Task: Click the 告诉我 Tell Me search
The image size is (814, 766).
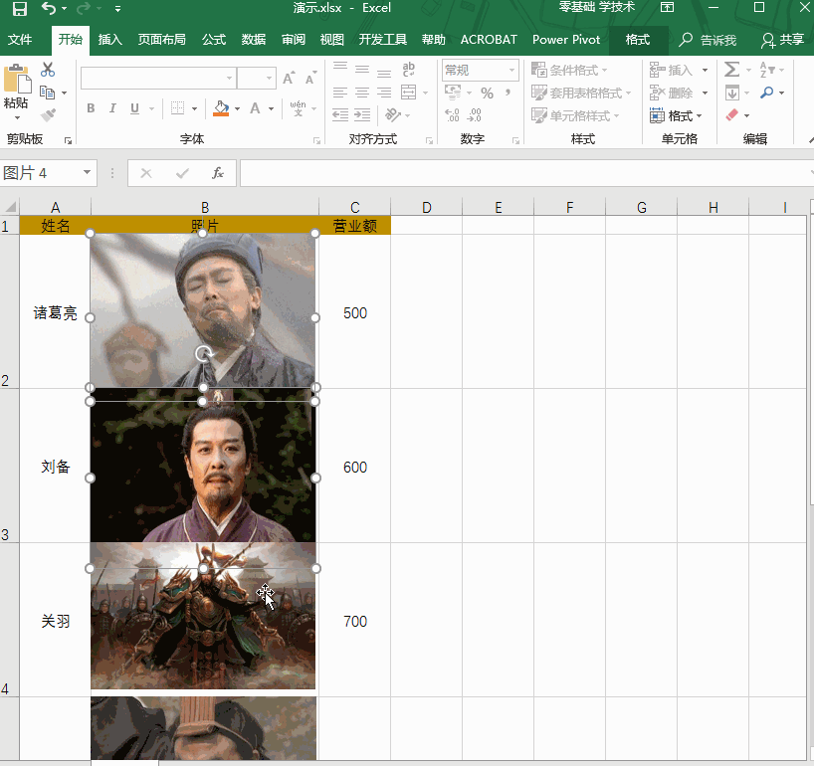Action: pyautogui.click(x=708, y=40)
